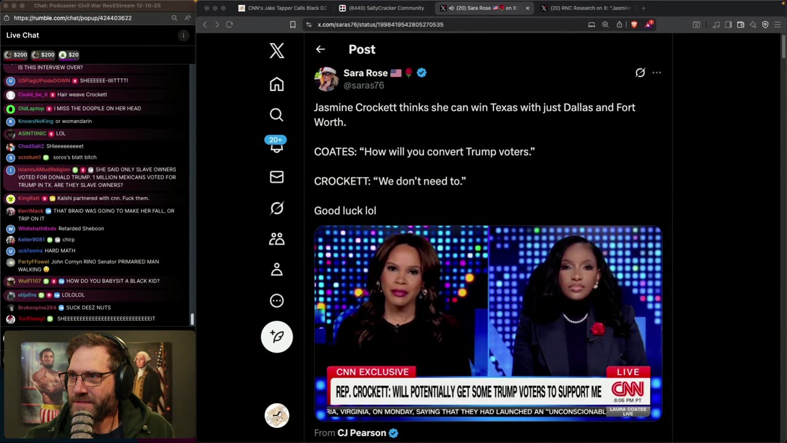Open the account switcher avatar in X sidebar
This screenshot has height=443, width=787.
point(277,415)
